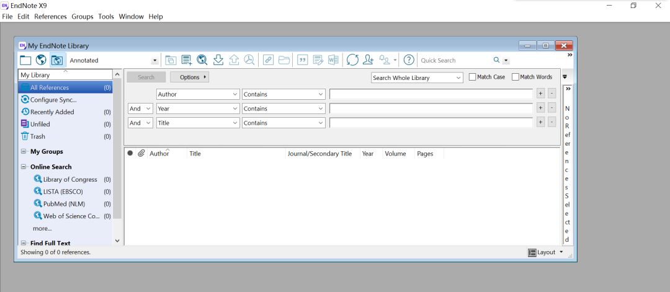The height and width of the screenshot is (292, 670).
Task: Click the Export up-arrow icon
Action: tap(234, 60)
